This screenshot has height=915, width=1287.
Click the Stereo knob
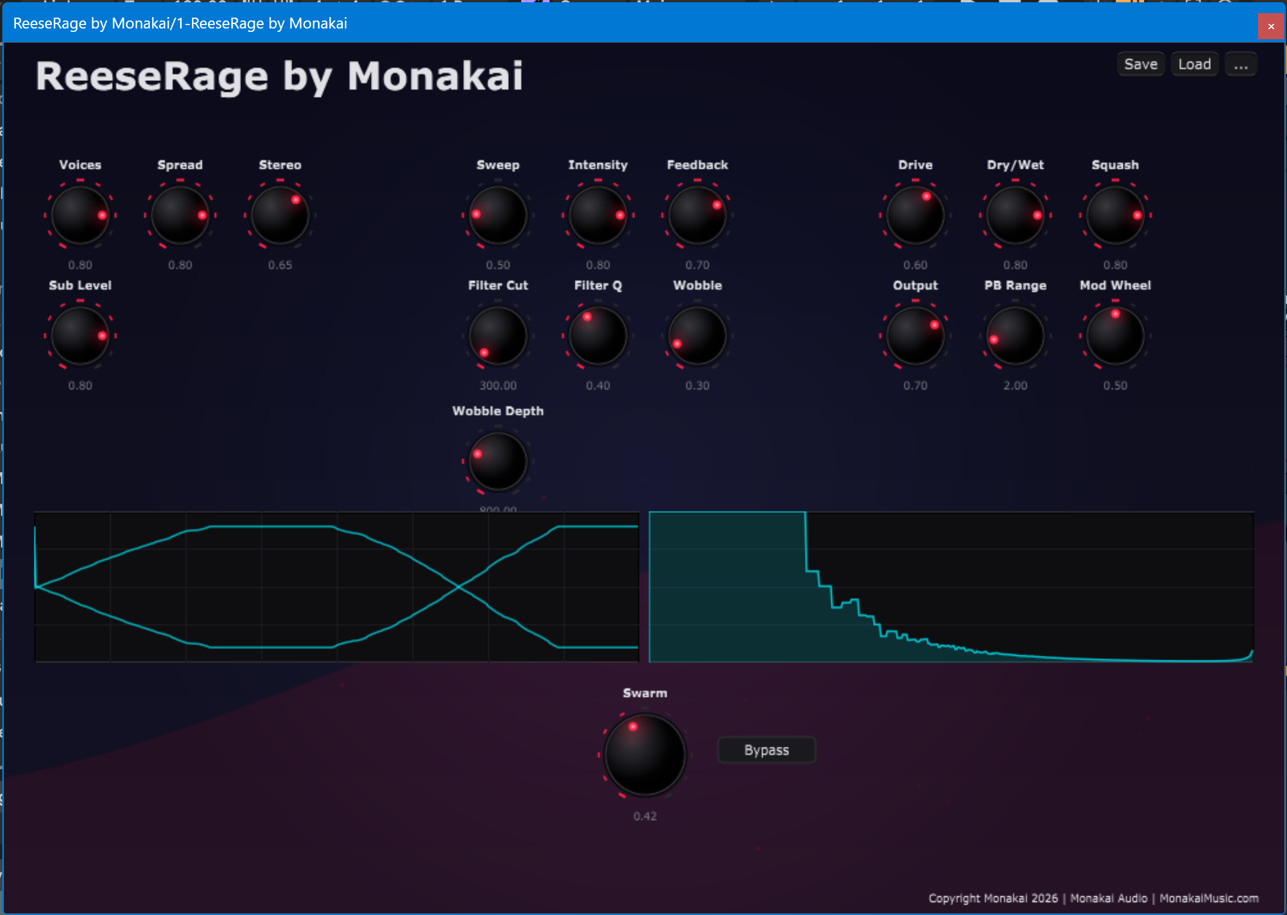pos(280,215)
